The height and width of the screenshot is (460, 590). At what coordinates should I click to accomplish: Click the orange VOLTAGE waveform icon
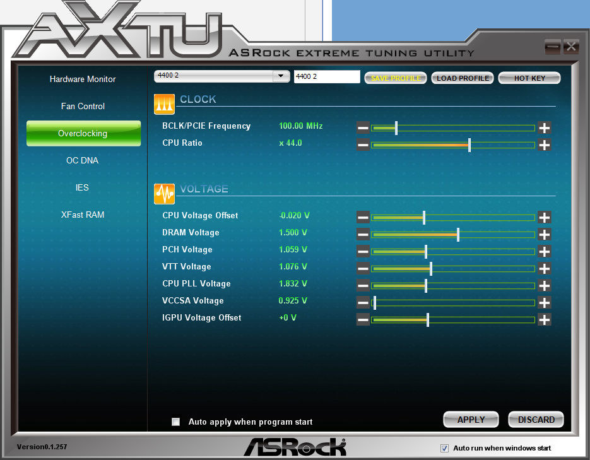point(164,194)
